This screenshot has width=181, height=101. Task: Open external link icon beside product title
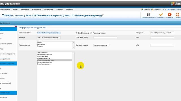click(103, 15)
